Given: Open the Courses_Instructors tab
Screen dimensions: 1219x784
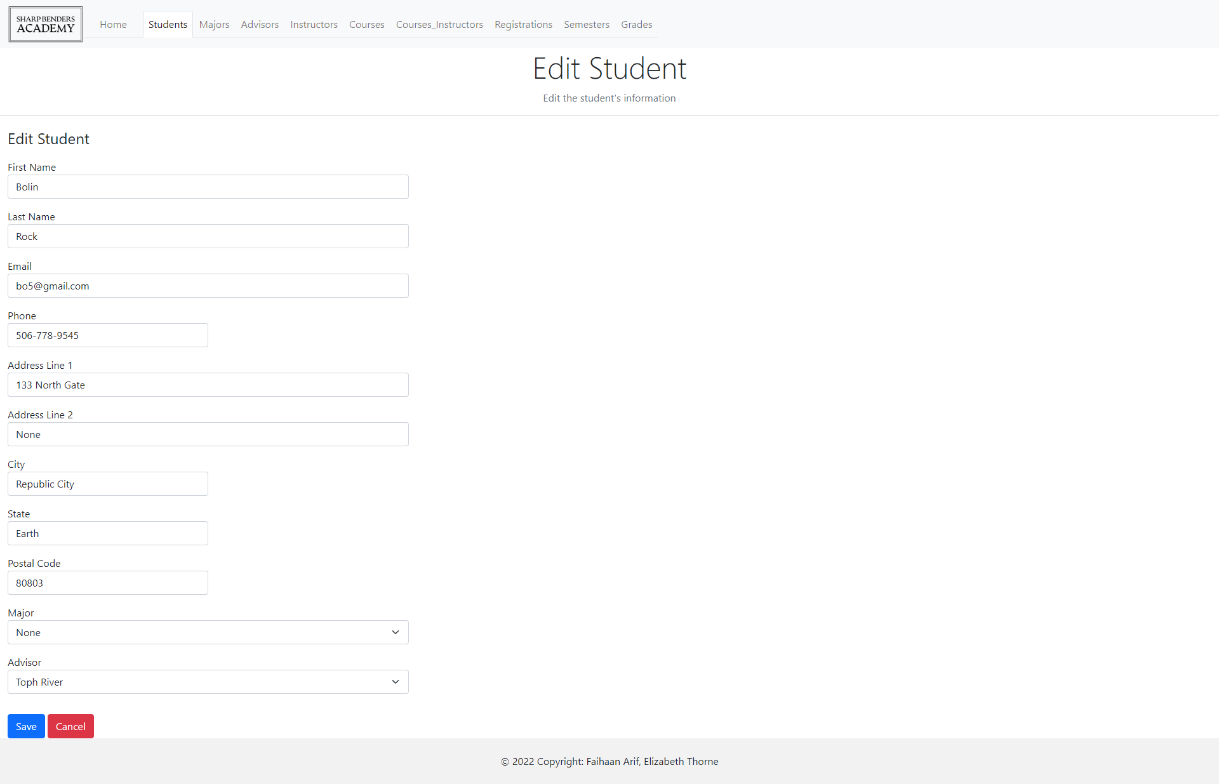Looking at the screenshot, I should pyautogui.click(x=439, y=24).
